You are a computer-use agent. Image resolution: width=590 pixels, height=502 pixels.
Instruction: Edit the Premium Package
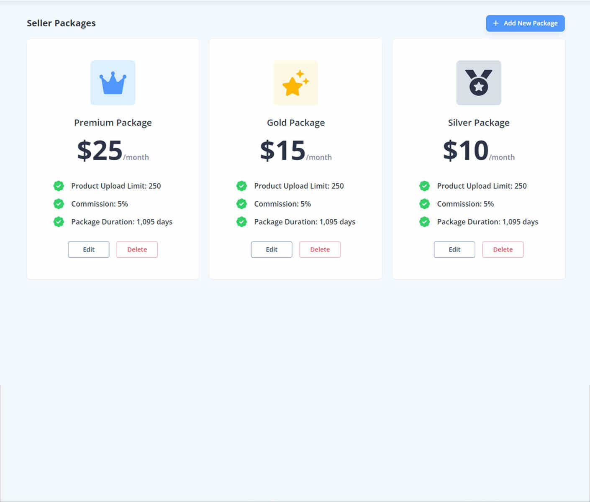point(88,249)
